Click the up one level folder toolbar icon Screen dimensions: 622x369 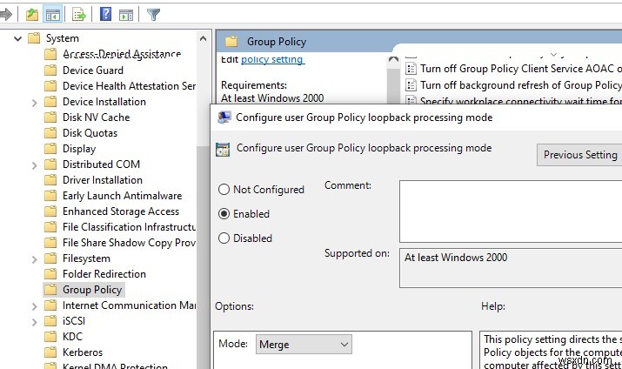tap(31, 15)
